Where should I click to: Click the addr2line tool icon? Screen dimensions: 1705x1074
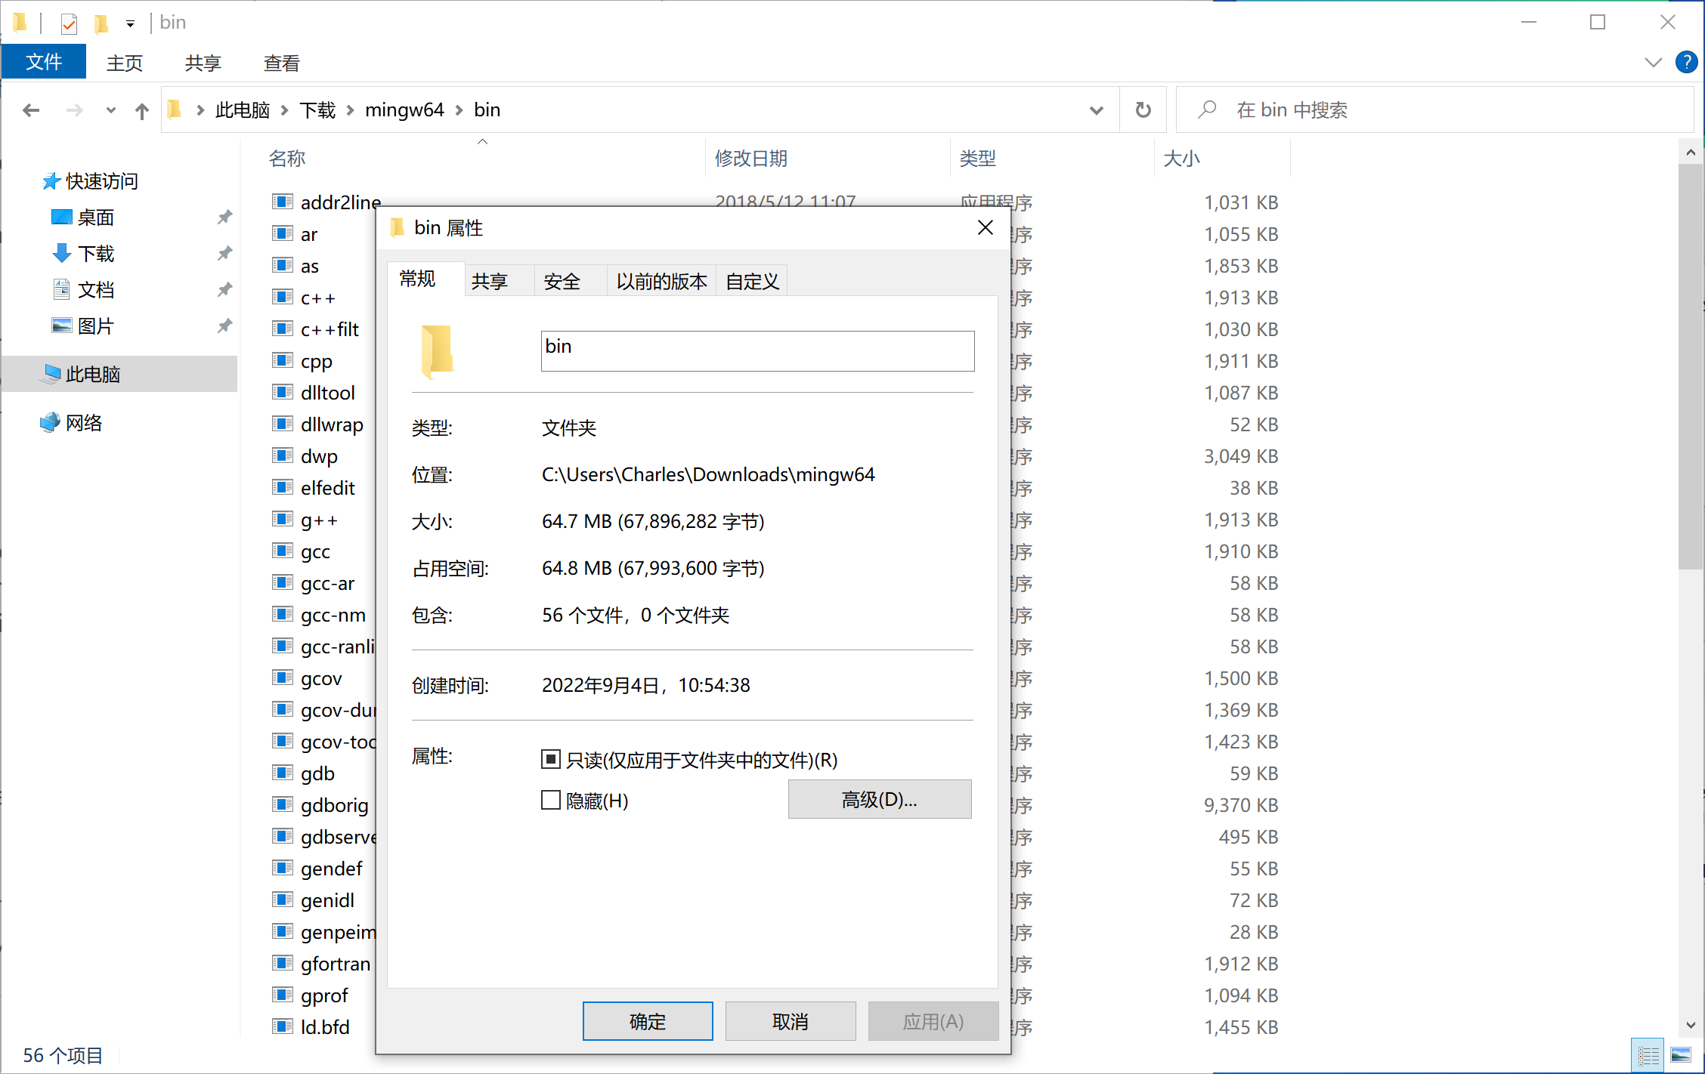pos(283,202)
